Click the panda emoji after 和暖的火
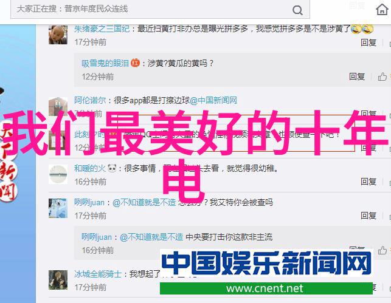This screenshot has height=303, width=391. pyautogui.click(x=112, y=169)
